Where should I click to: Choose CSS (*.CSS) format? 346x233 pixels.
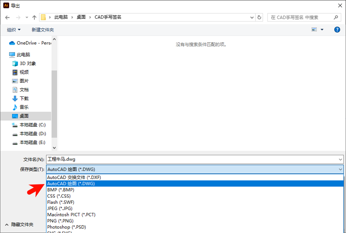point(195,196)
